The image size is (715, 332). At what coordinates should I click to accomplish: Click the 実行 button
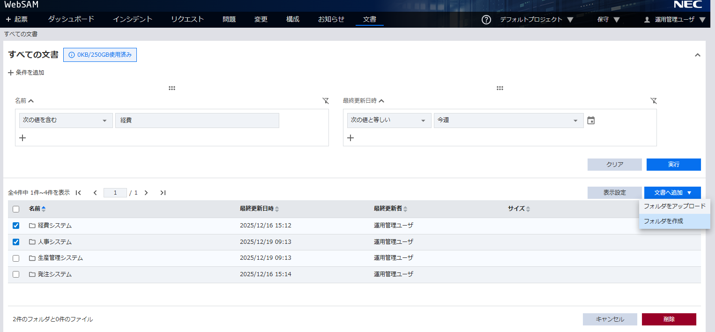coord(673,165)
